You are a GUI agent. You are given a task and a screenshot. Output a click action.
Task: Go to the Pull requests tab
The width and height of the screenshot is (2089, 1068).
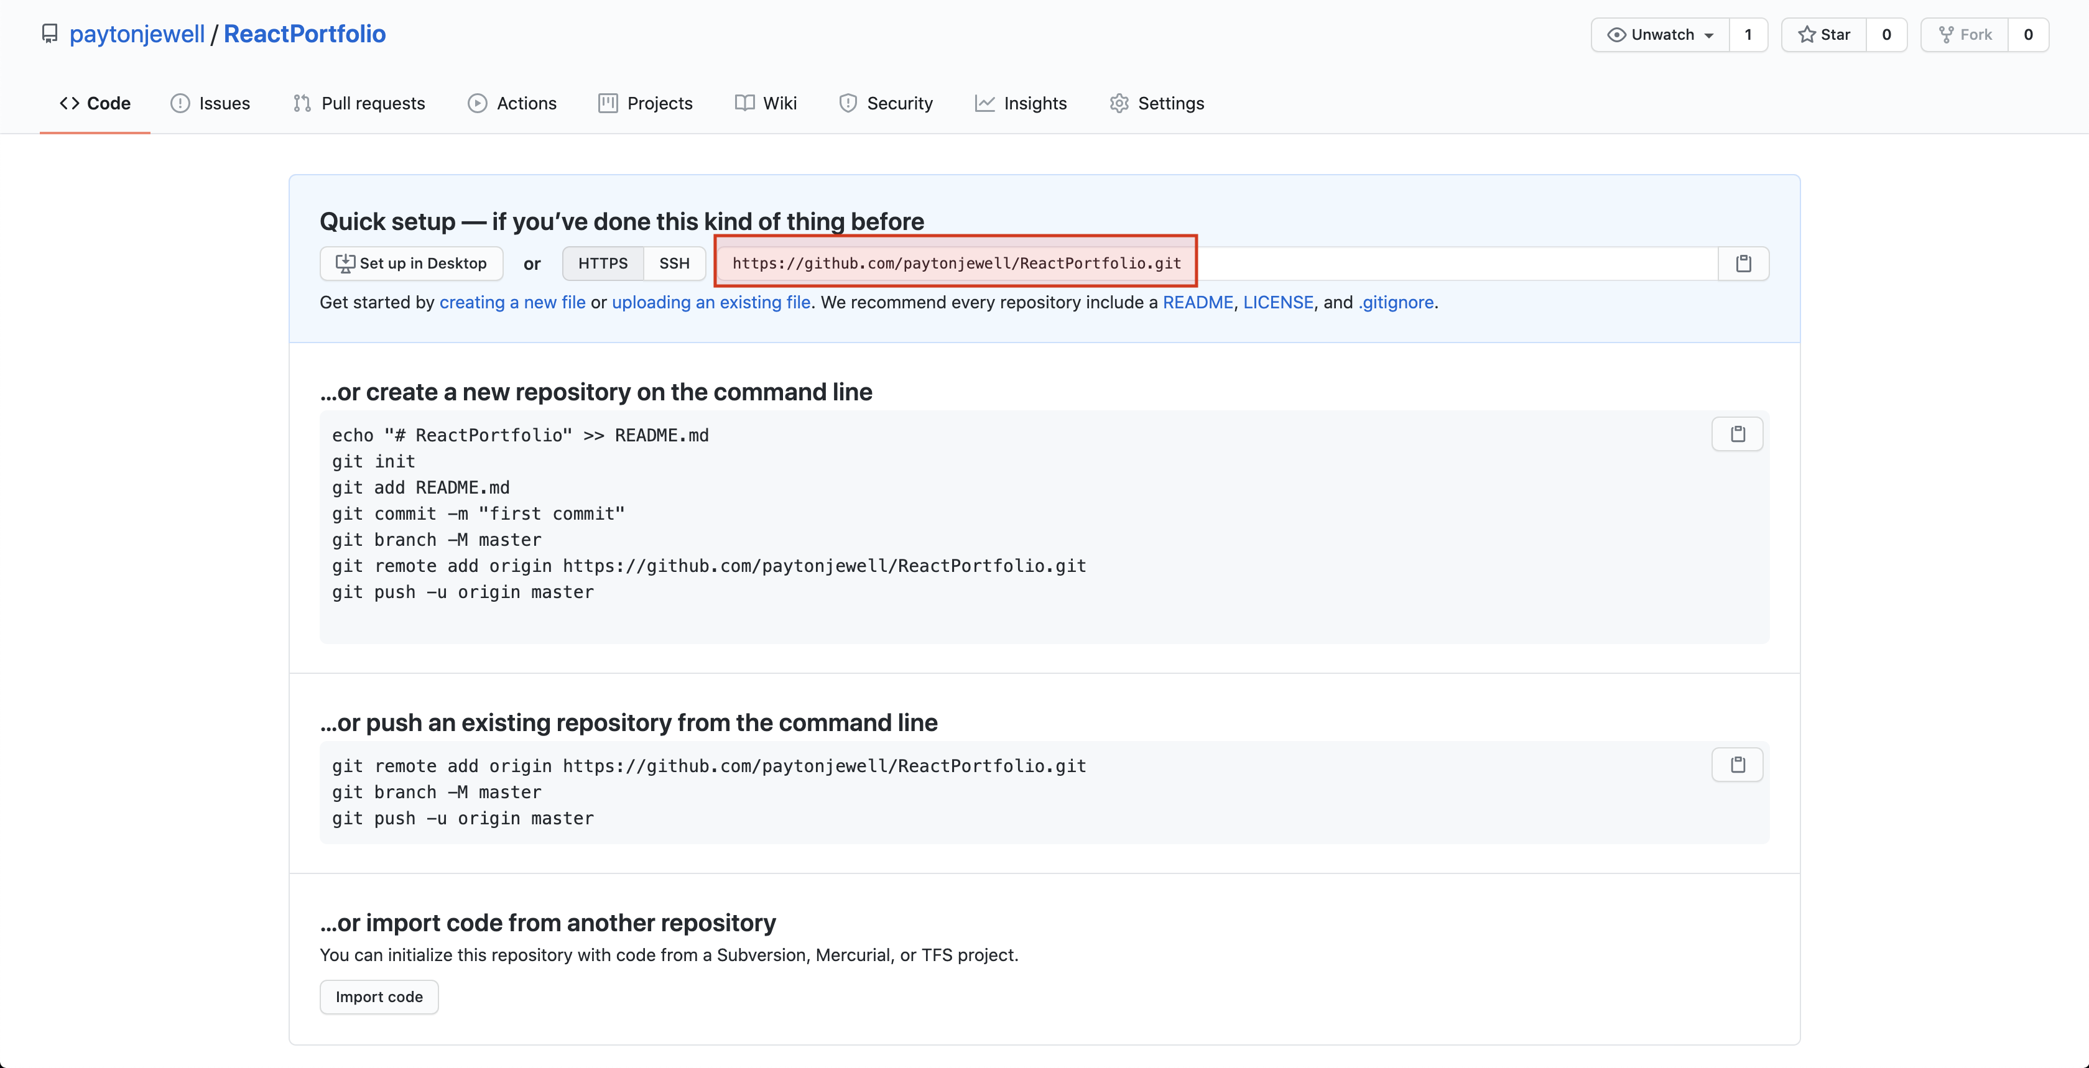(x=358, y=104)
